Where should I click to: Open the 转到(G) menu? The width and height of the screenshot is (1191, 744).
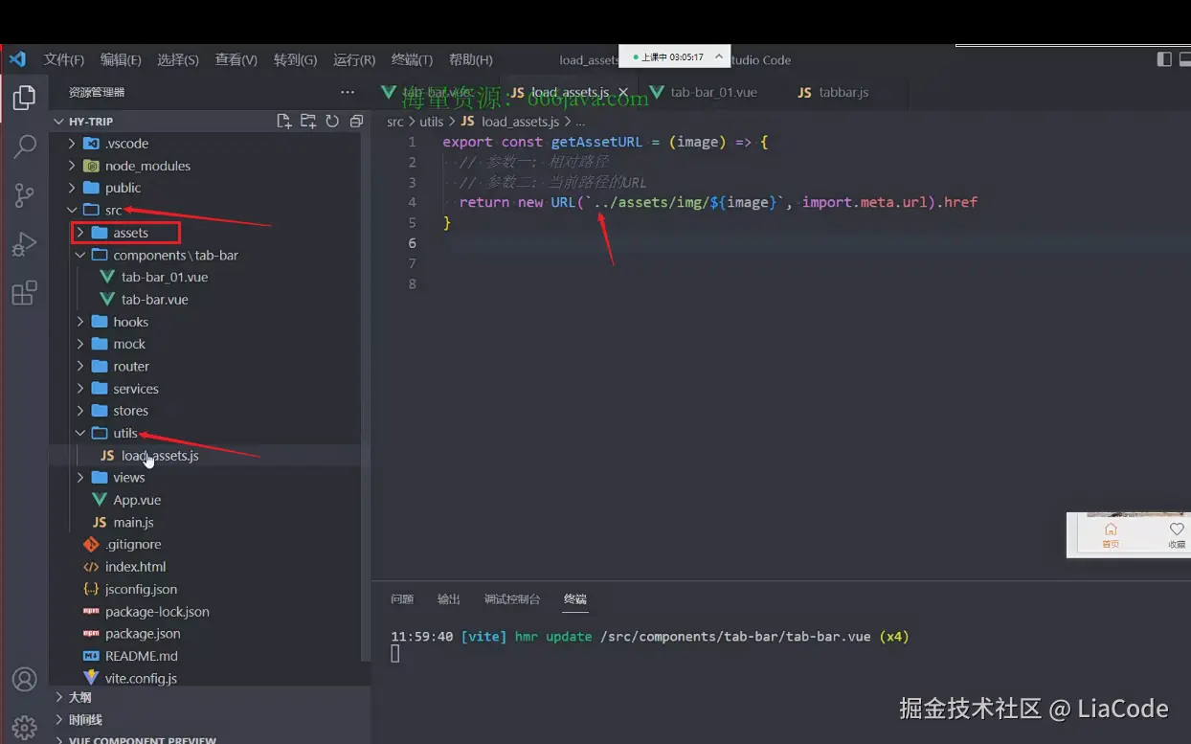pyautogui.click(x=295, y=59)
